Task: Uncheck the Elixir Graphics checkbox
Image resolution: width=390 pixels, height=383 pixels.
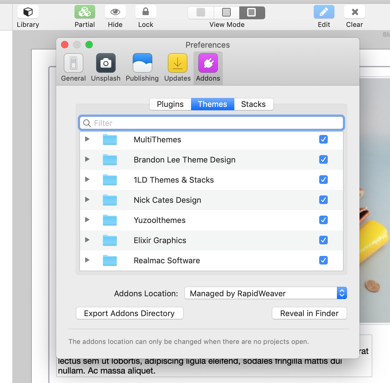Action: pyautogui.click(x=323, y=240)
